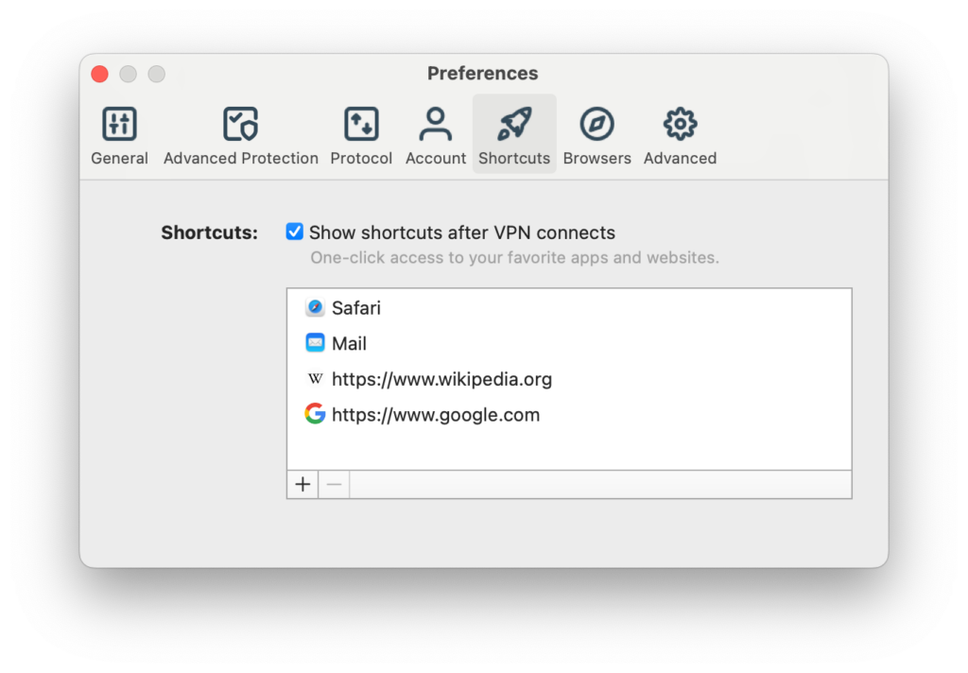Image resolution: width=968 pixels, height=673 pixels.
Task: Click the Safari app icon in list
Action: 315,308
